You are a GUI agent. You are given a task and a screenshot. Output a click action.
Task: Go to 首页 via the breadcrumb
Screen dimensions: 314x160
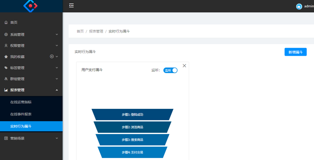(x=80, y=31)
